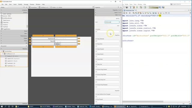Open the Arrange menu in Scene Builder
Image resolution: width=192 pixels, height=108 pixels.
click(26, 4)
